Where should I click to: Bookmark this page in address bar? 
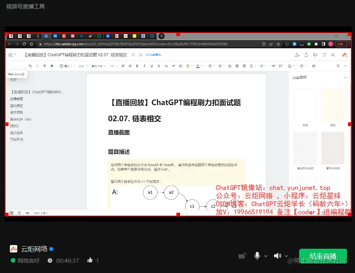278,44
